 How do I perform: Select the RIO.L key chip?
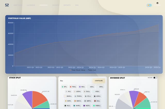82,87
